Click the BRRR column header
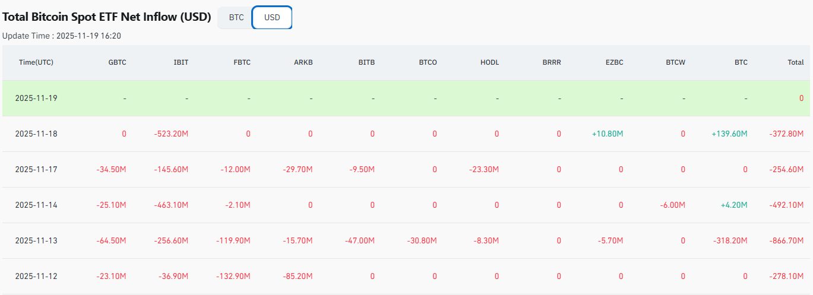This screenshot has height=295, width=813. (x=552, y=62)
